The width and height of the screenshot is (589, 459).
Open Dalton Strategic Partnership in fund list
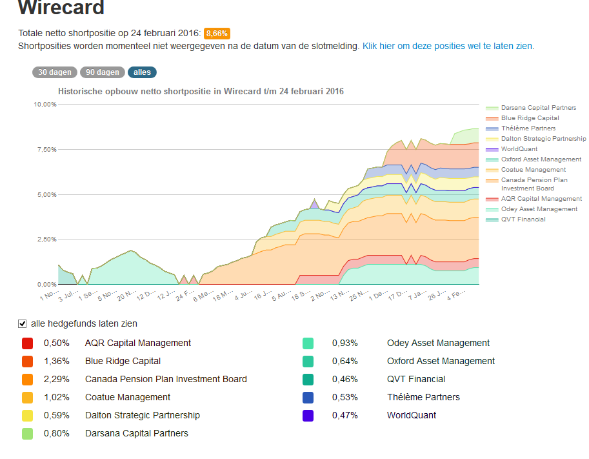pos(143,415)
